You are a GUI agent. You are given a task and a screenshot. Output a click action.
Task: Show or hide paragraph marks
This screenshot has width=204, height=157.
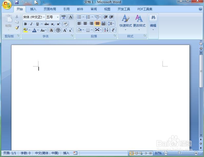113,30
